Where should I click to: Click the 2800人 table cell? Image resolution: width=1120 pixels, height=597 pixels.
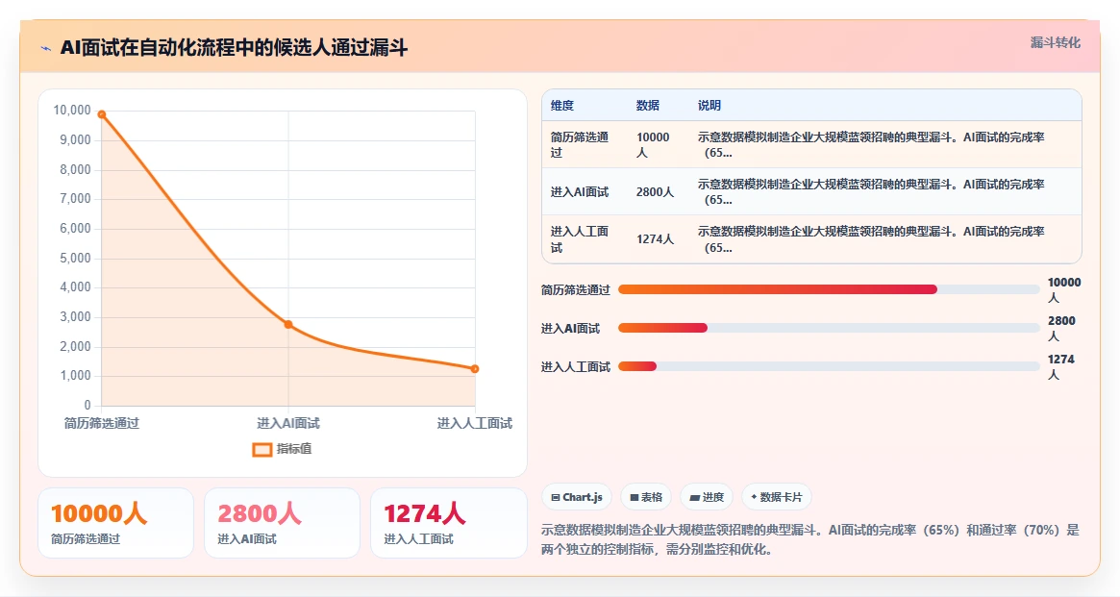(x=659, y=191)
